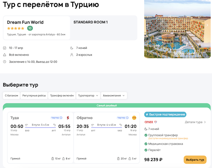Click the return 20 кг baggage icon
The width and height of the screenshot is (212, 168).
[x=118, y=158]
